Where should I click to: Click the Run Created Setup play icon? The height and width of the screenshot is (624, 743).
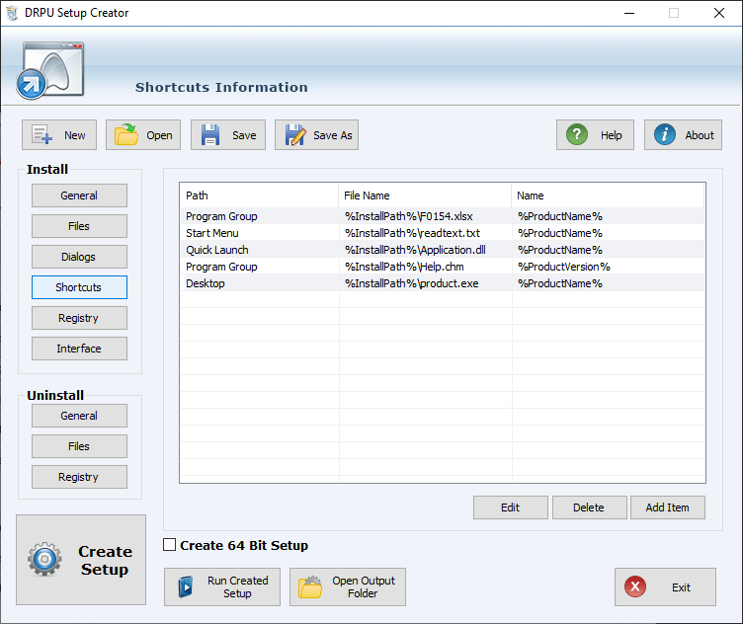pos(186,587)
